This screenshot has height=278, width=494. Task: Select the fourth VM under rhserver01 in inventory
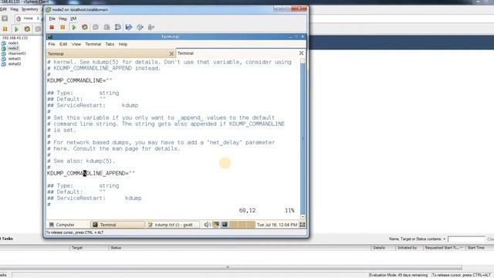[15, 59]
